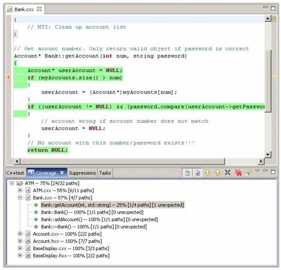Click the red X clear coverage icon
Screen dimensions: 281x270
click(238, 173)
